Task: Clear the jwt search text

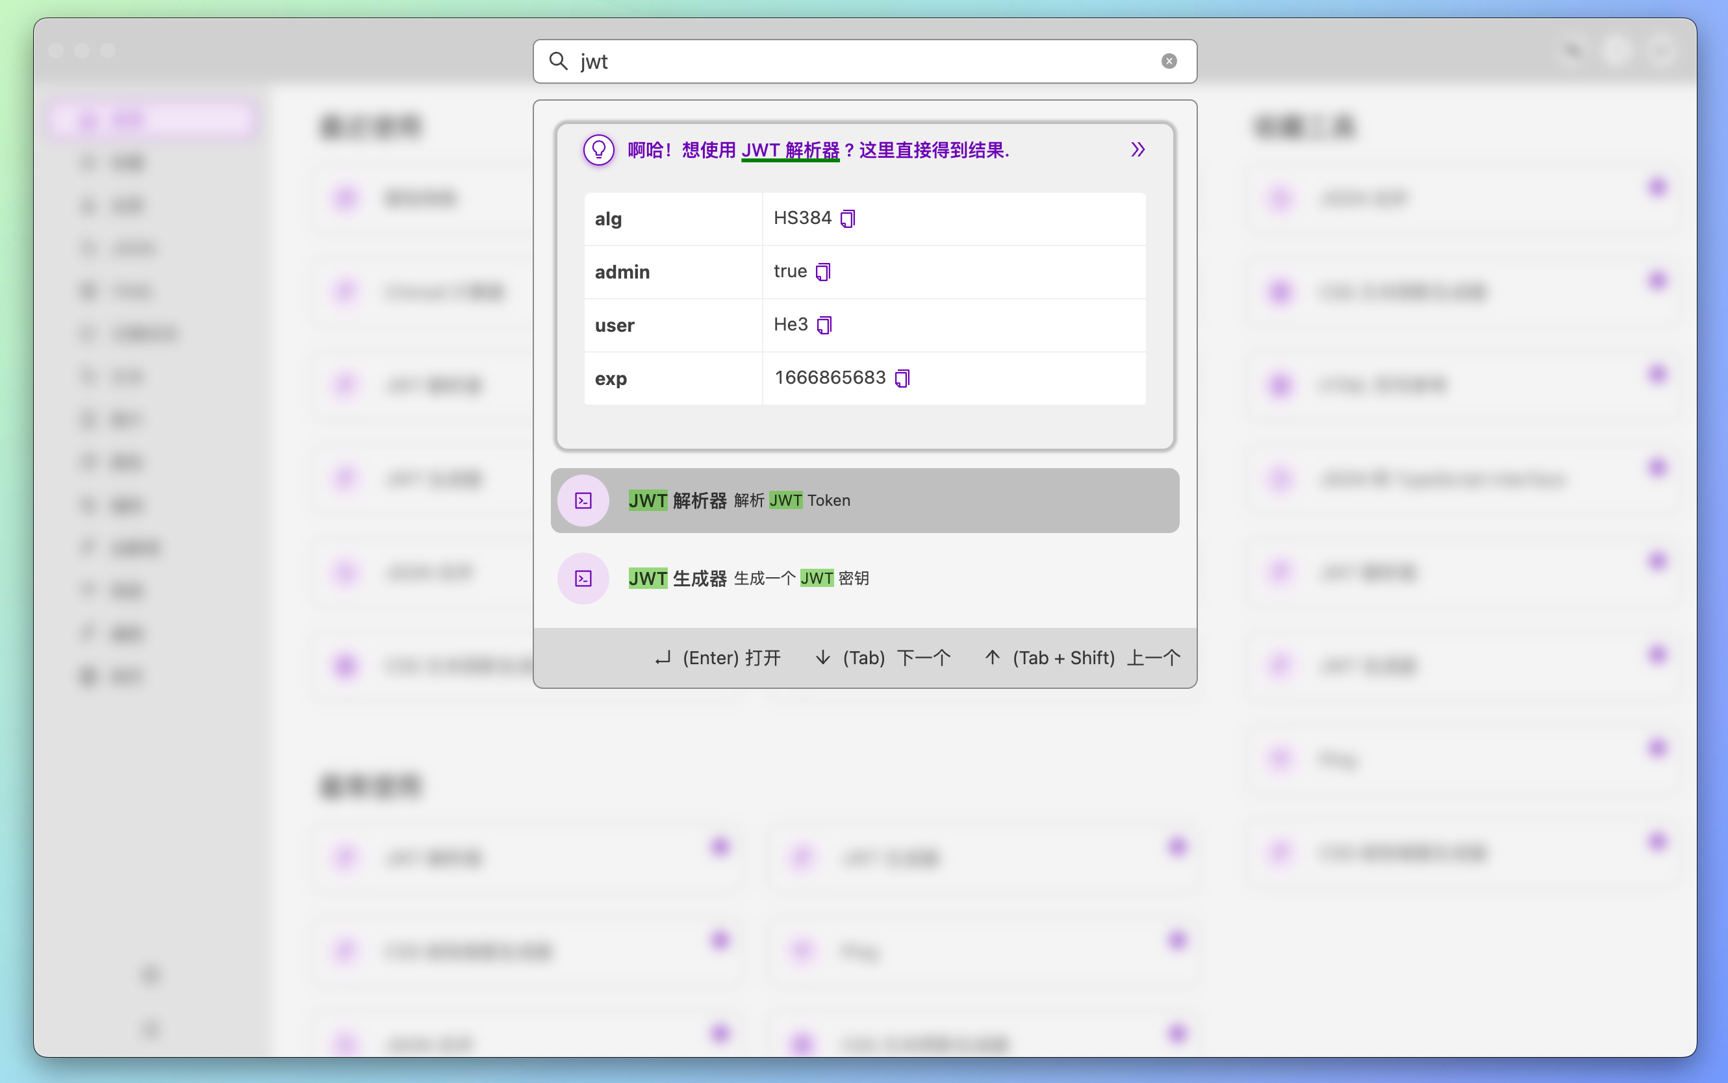Action: [1169, 62]
